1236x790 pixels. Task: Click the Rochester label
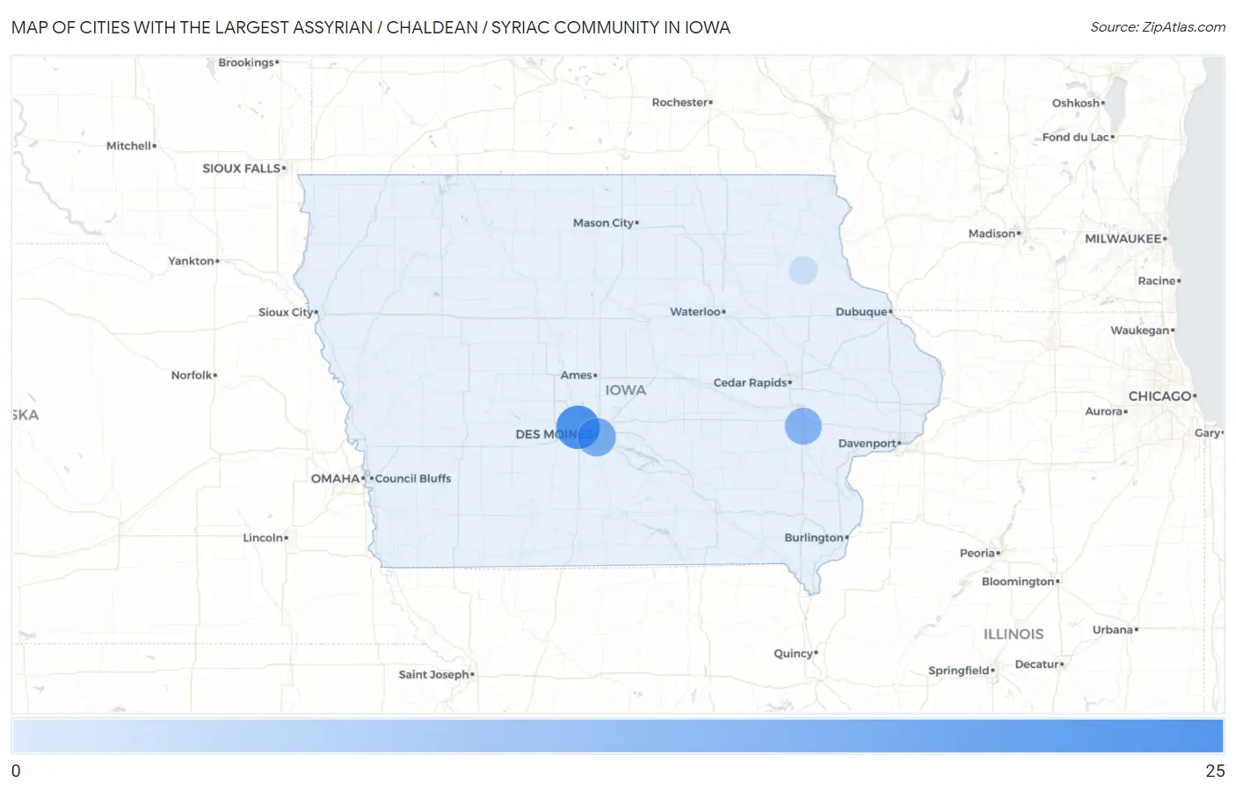click(x=680, y=102)
